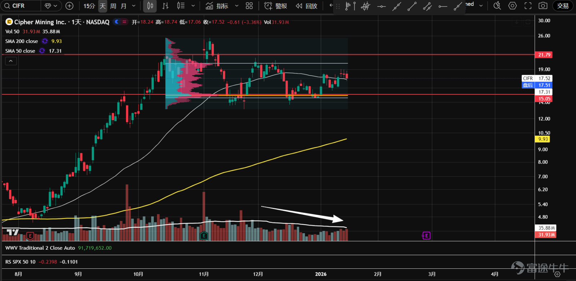576x281 pixels.
Task: Open the diamond plan dropdown next to CIFR
Action: 51,6
